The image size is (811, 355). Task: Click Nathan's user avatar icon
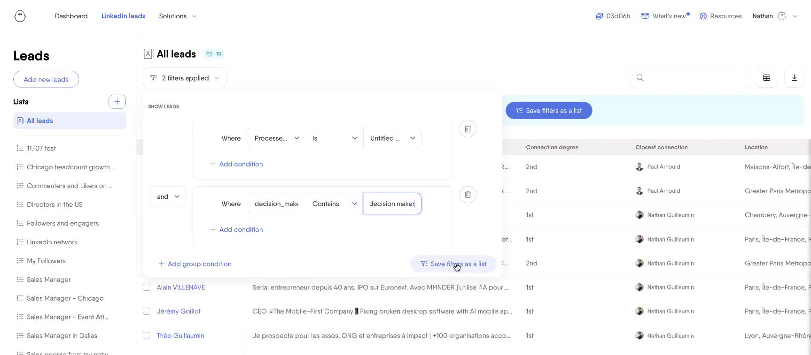pos(782,16)
